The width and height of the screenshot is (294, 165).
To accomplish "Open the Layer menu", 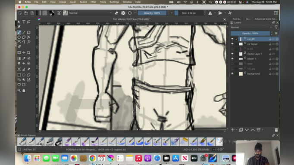I will [x=73, y=2].
